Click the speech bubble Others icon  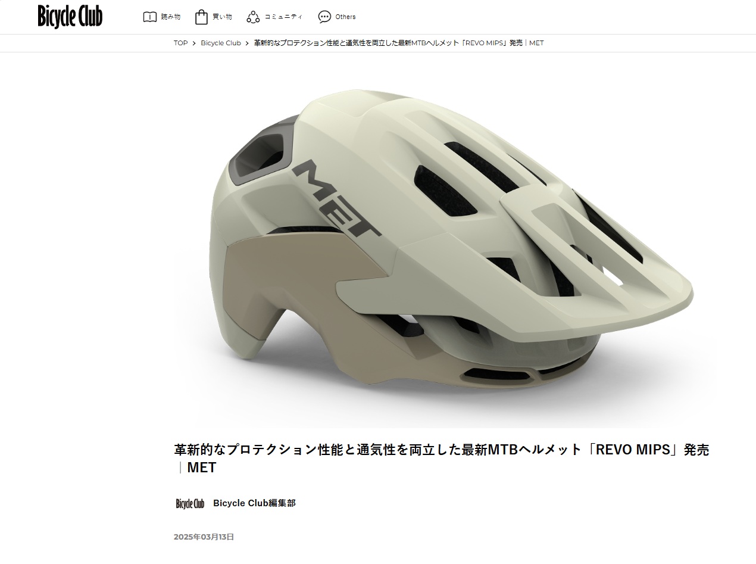pos(324,17)
